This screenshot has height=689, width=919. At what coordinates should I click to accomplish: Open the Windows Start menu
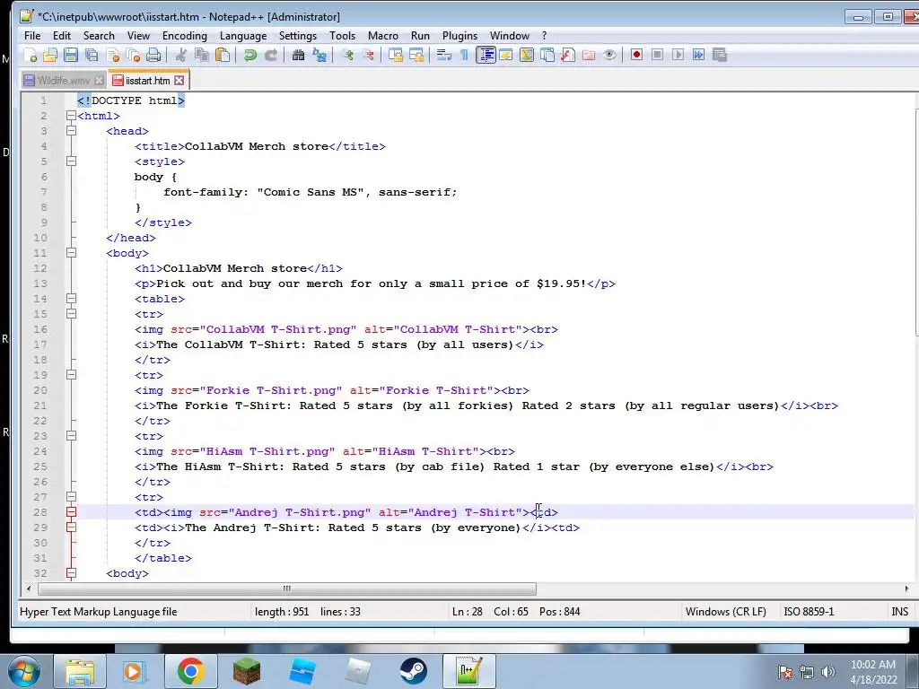(x=24, y=671)
